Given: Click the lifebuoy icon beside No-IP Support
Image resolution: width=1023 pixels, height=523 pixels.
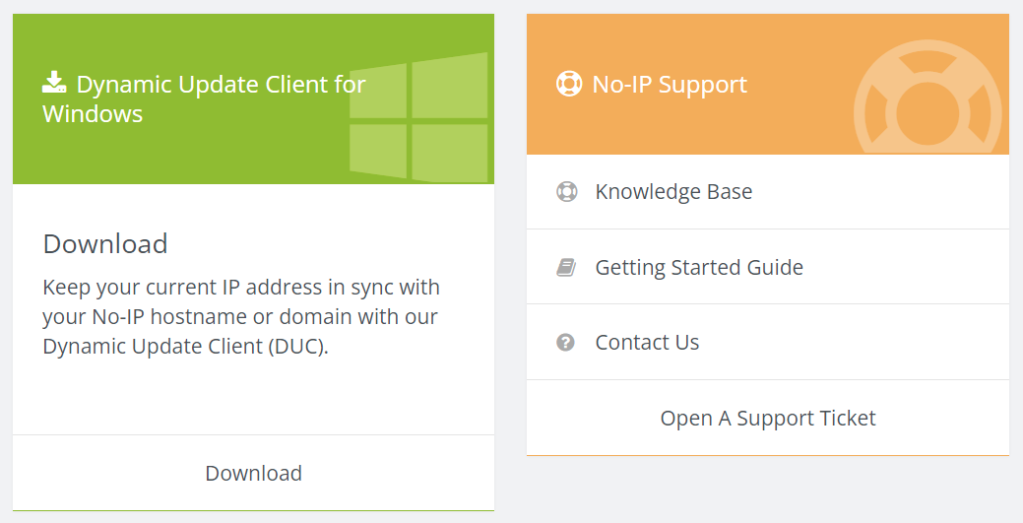Looking at the screenshot, I should pos(569,84).
